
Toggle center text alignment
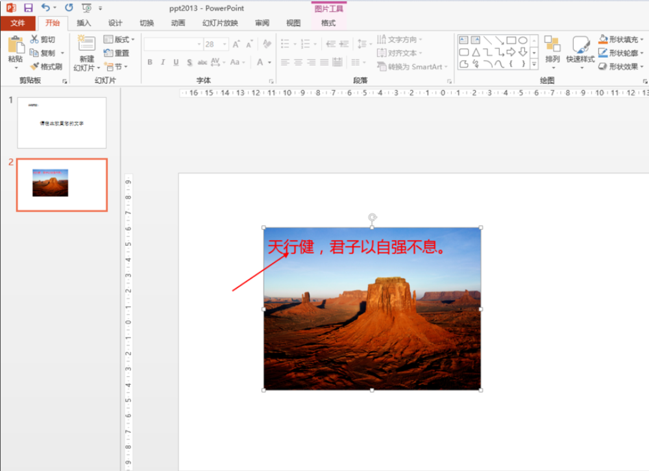pyautogui.click(x=298, y=62)
